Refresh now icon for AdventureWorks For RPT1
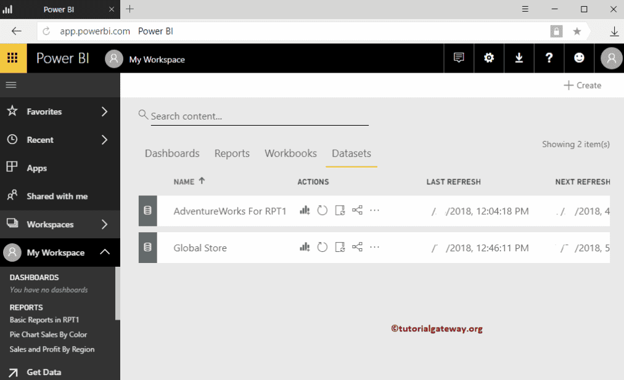Screen dimensions: 624x380 pos(322,210)
